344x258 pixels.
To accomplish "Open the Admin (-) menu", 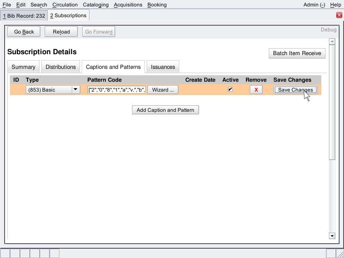I will tap(314, 5).
